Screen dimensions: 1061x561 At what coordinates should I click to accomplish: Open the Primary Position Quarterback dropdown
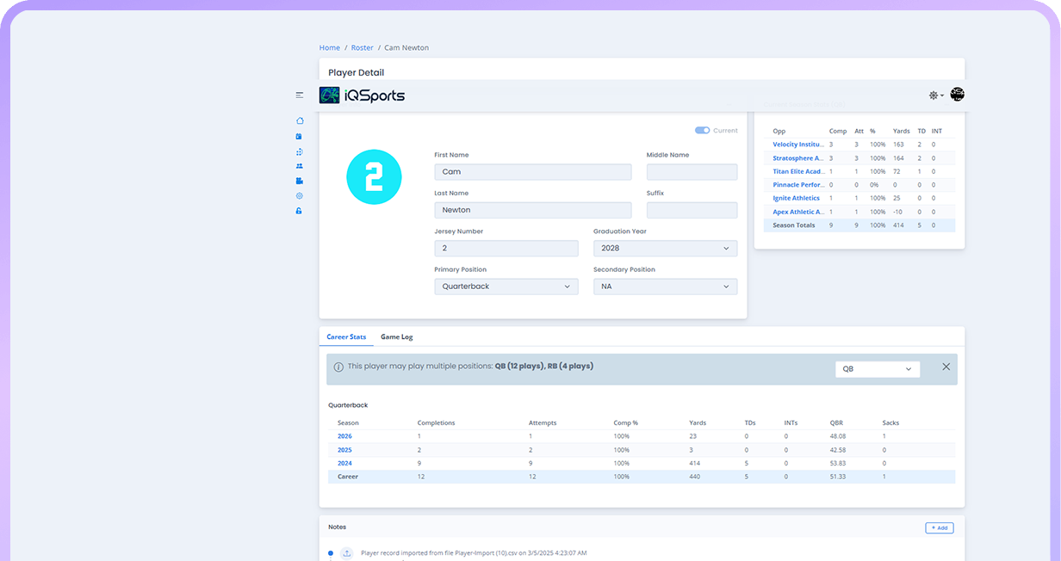click(x=506, y=287)
